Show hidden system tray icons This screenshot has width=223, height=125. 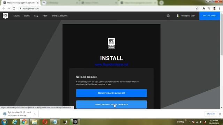pyautogui.click(x=189, y=122)
